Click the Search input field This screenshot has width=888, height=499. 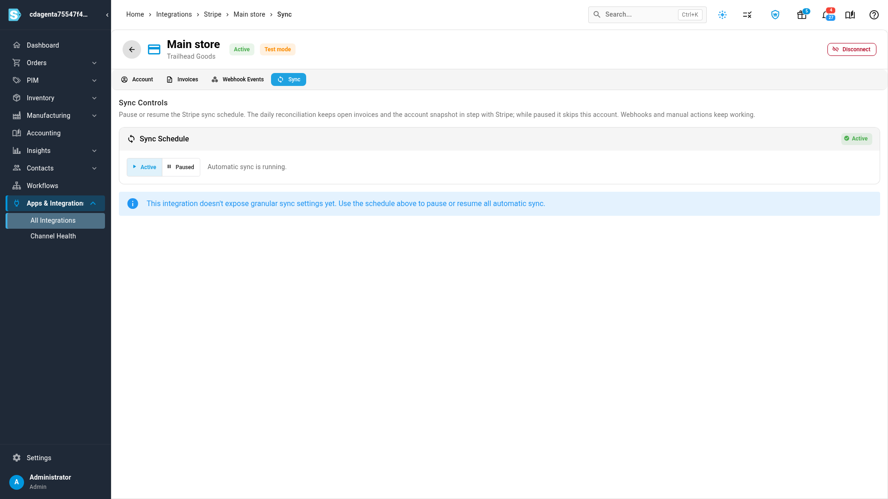click(647, 15)
